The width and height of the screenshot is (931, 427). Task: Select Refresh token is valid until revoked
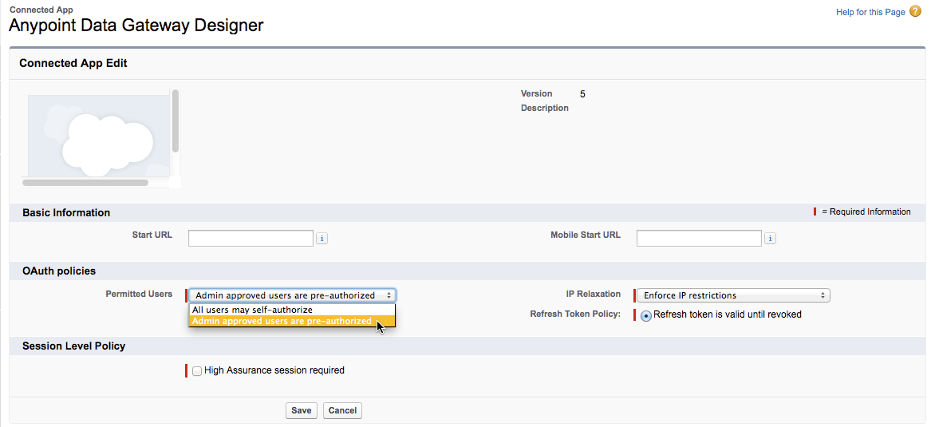646,315
